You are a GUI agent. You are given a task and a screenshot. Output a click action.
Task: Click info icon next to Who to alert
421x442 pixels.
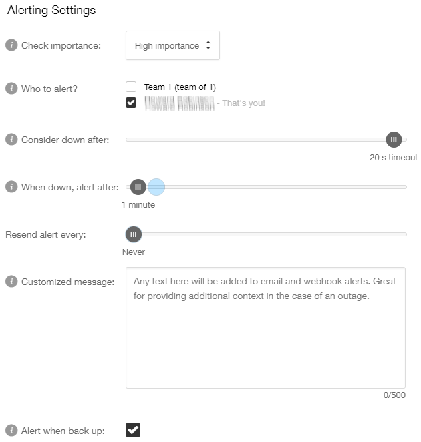(11, 89)
